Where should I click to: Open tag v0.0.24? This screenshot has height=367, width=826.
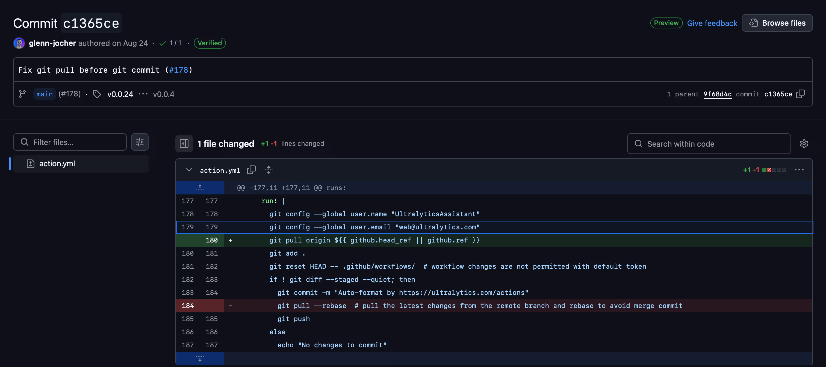pyautogui.click(x=120, y=94)
